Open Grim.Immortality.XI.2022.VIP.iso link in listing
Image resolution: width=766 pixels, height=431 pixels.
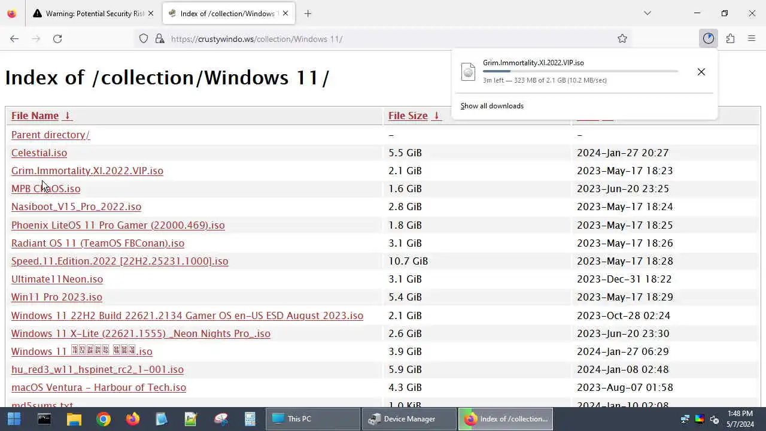pos(87,171)
